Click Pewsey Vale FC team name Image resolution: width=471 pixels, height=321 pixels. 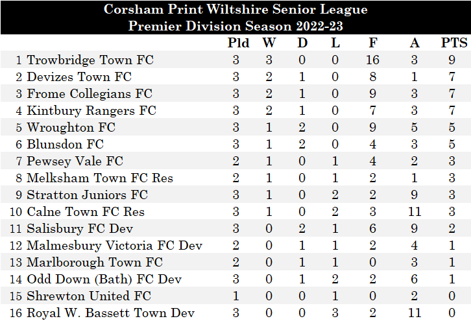point(75,161)
